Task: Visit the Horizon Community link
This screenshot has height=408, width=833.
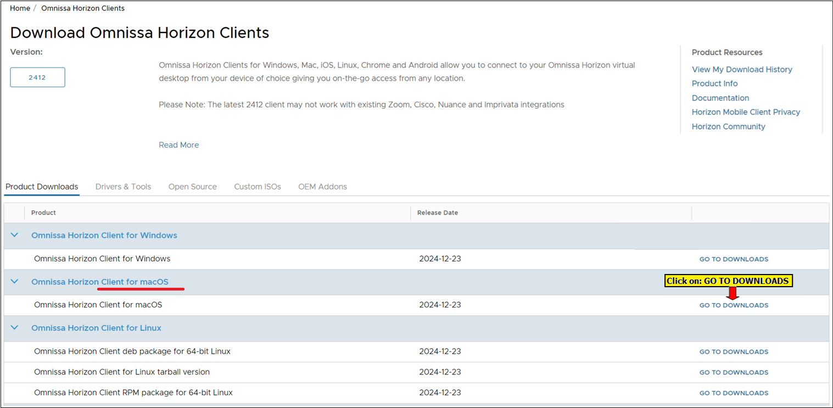Action: coord(729,126)
